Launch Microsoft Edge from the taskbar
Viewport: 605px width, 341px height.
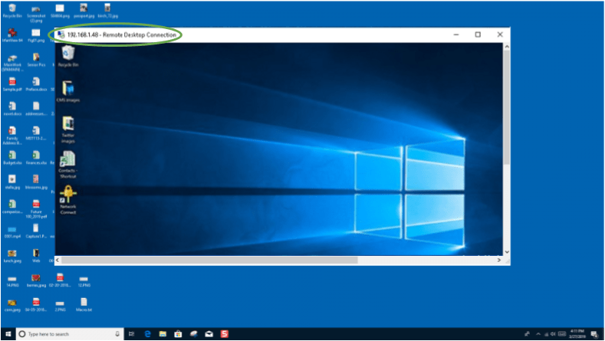click(x=147, y=334)
